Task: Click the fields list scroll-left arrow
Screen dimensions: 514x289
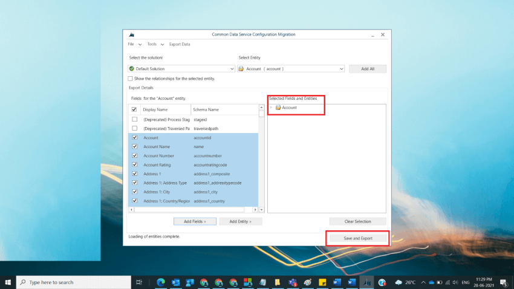Action: pos(131,210)
